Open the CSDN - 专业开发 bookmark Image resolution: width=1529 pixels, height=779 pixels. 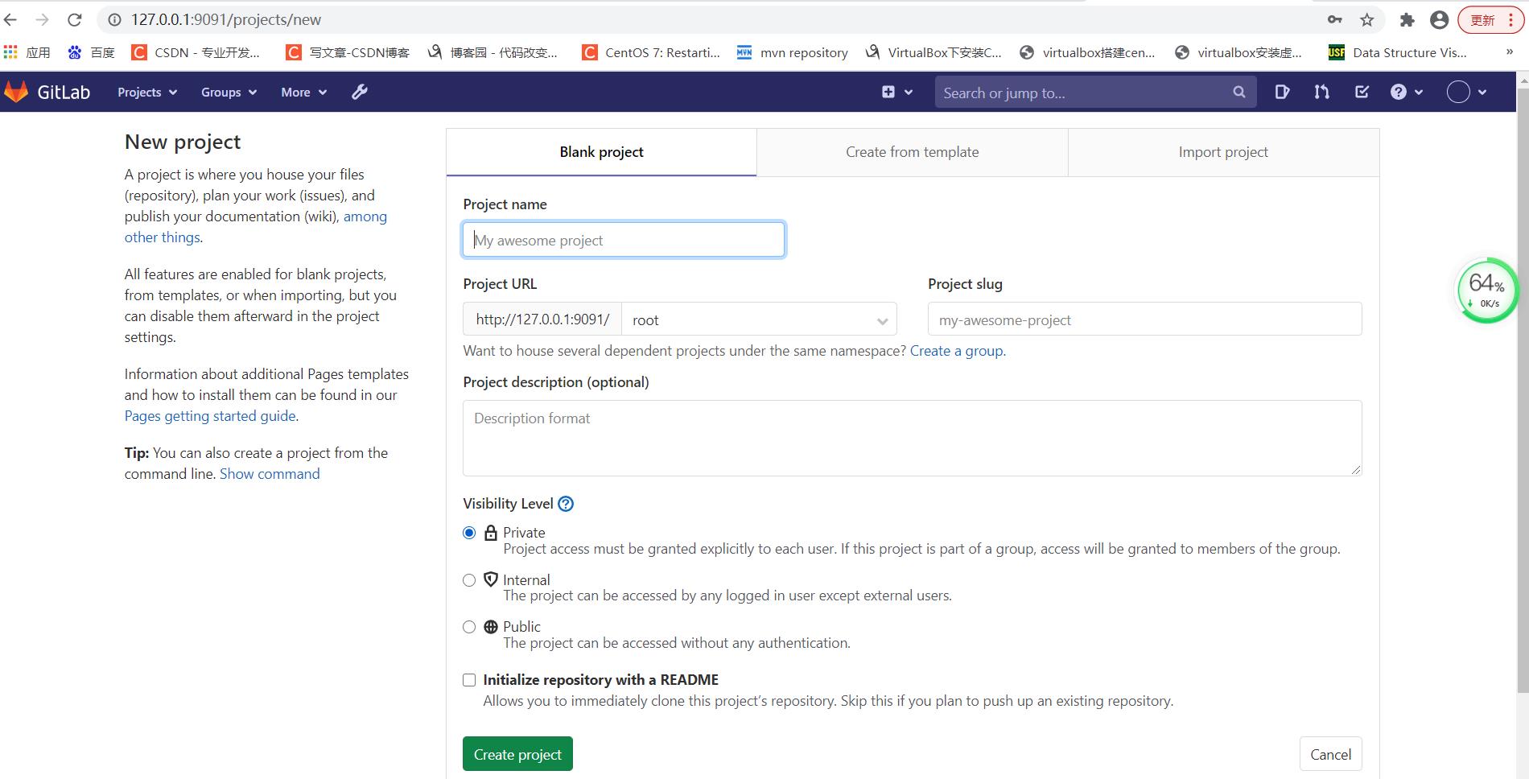(x=196, y=52)
